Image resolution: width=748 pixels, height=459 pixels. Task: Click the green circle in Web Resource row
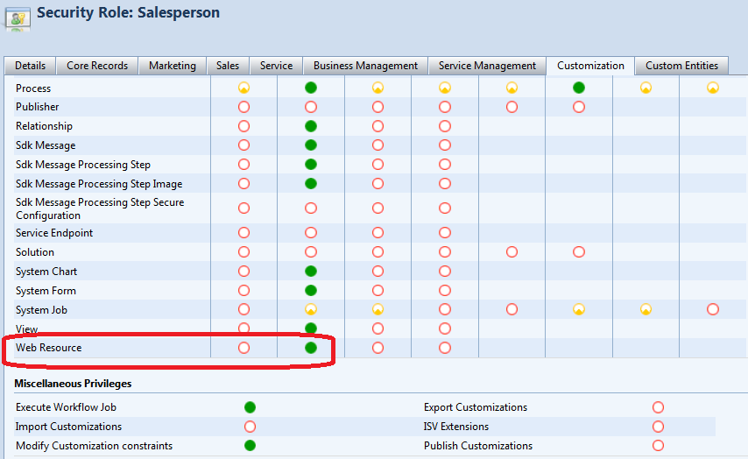tap(311, 348)
